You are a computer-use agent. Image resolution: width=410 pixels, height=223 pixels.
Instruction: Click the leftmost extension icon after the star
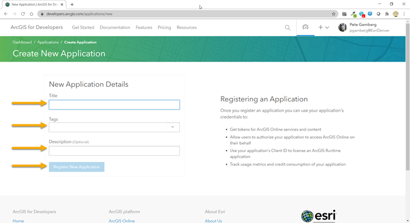tap(345, 14)
